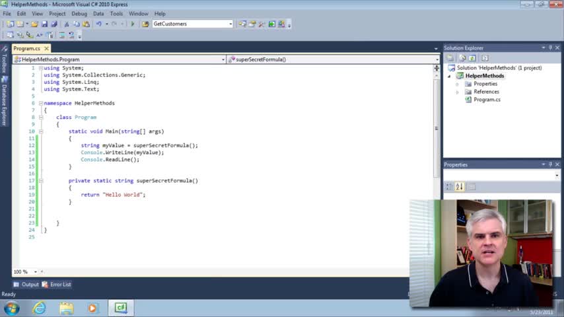Click the Add New Item toolbar icon
This screenshot has width=564, height=317.
pos(20,24)
